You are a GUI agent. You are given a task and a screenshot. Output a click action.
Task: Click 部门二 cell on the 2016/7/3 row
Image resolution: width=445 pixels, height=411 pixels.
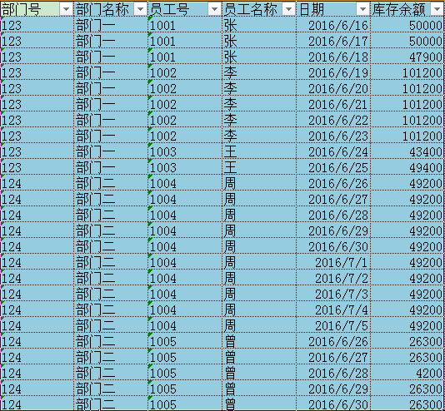tap(111, 294)
